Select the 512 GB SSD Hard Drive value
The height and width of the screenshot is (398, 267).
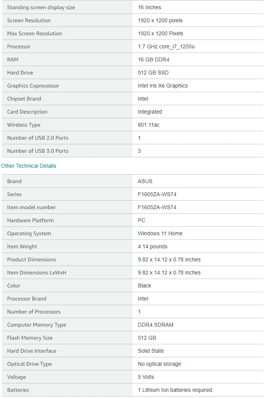click(153, 73)
